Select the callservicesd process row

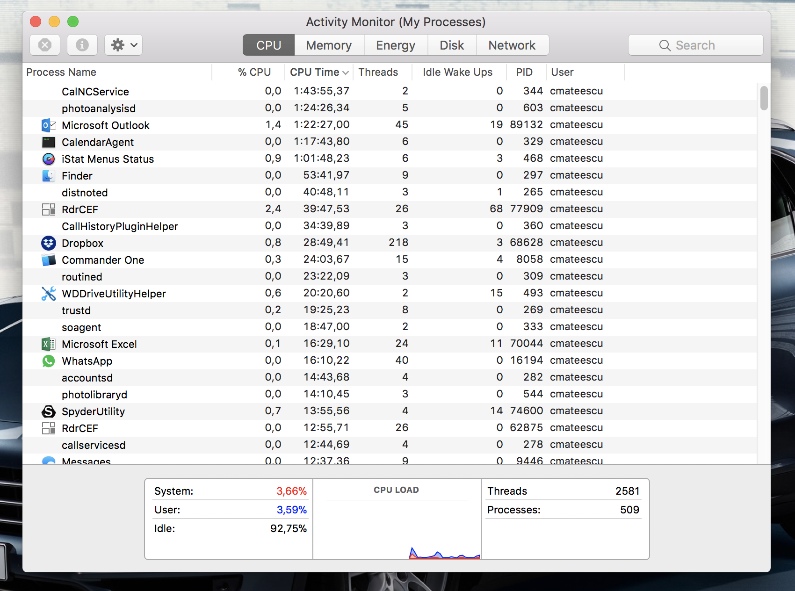[x=390, y=445]
